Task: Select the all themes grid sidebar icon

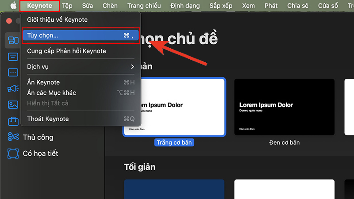Action: pos(13,40)
